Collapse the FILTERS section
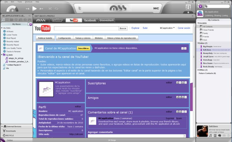 [2, 28]
